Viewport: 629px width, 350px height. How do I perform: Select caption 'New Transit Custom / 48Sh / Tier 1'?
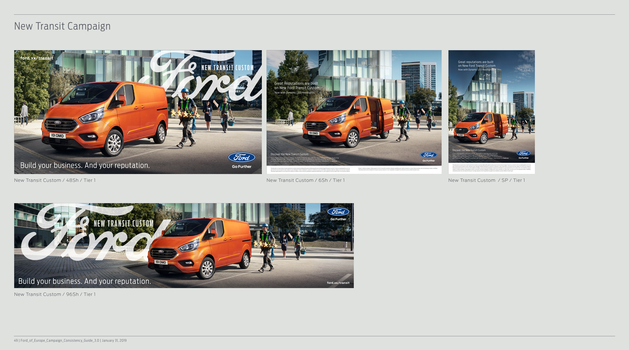tap(55, 180)
